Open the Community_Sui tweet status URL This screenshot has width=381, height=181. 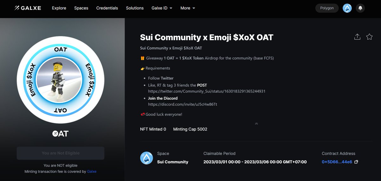(207, 91)
